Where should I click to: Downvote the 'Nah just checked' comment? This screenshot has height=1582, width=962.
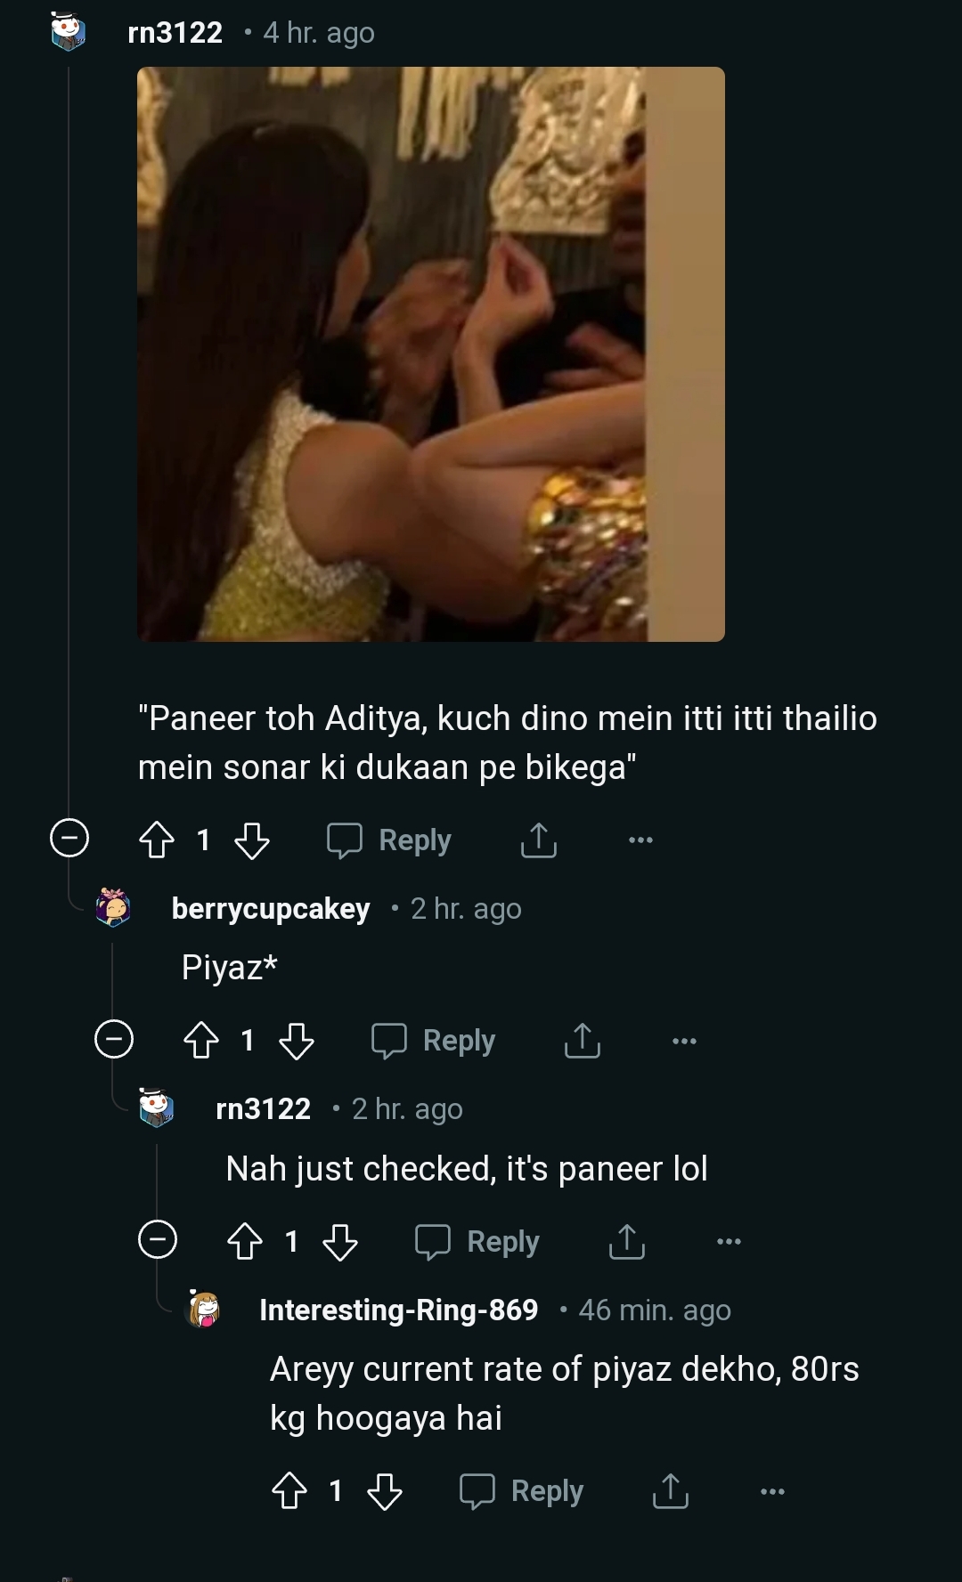pos(339,1241)
